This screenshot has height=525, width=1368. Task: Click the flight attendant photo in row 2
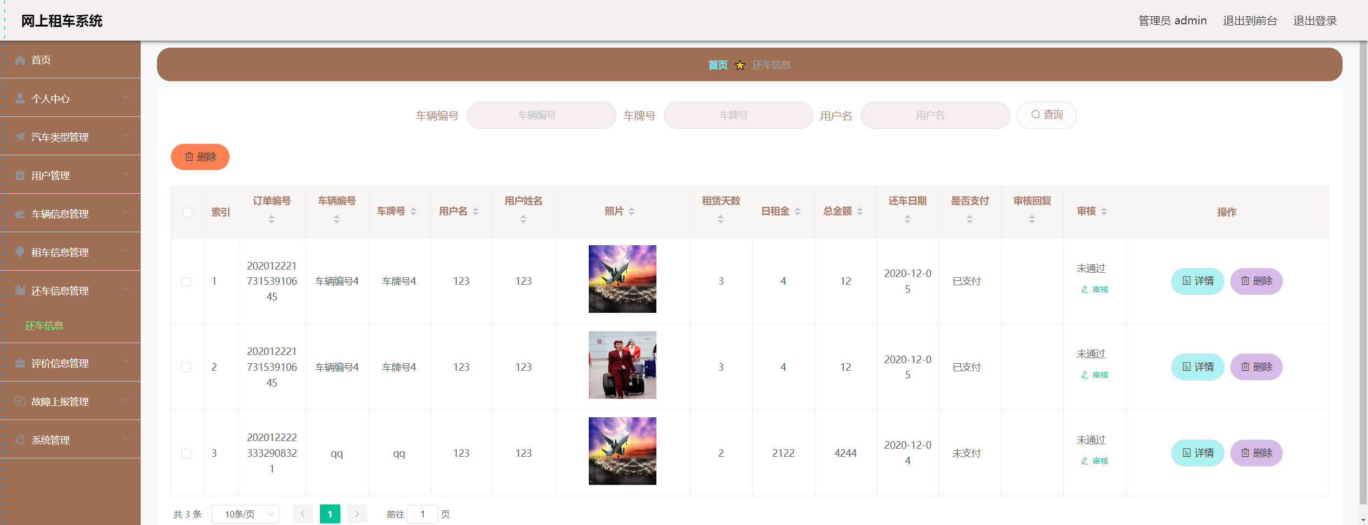(622, 365)
